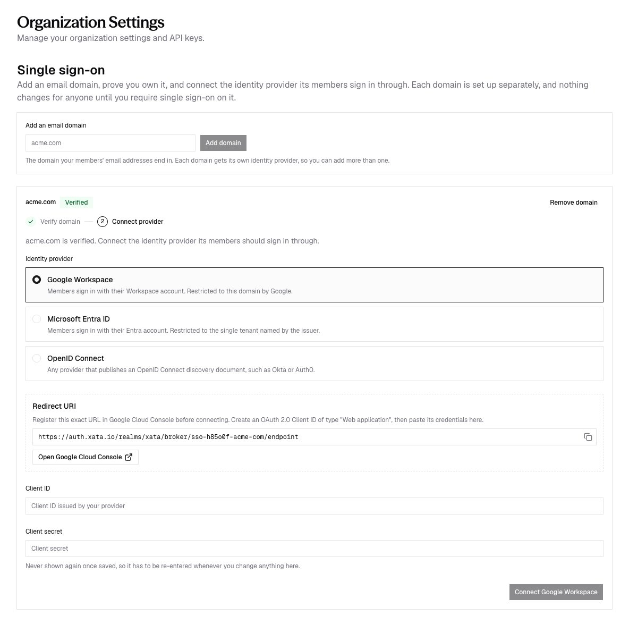Click 'acme.com is verified' status message
The image size is (629, 624).
click(172, 241)
